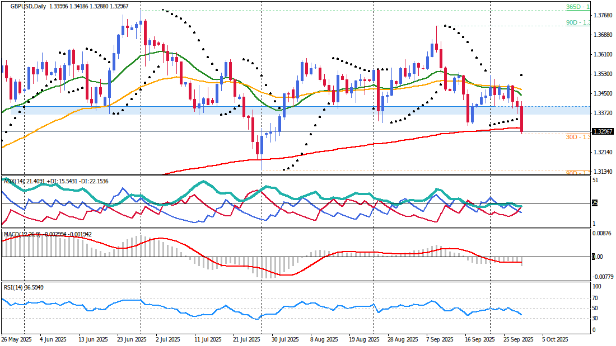Click the MACD scale value 0.00876
Screen dimensions: 616x346
point(602,233)
